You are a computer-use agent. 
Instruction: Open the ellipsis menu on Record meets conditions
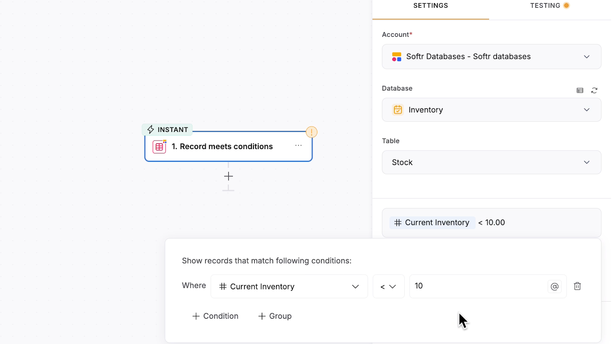pyautogui.click(x=299, y=145)
